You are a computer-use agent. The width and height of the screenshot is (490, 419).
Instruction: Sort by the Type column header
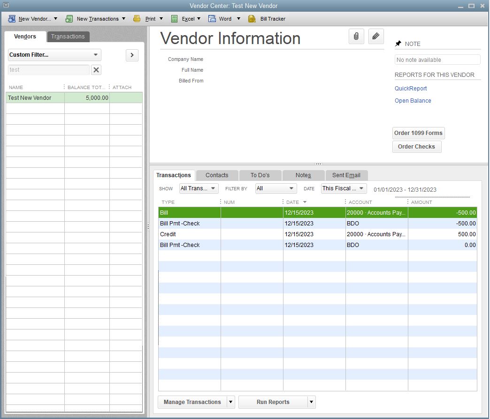189,202
